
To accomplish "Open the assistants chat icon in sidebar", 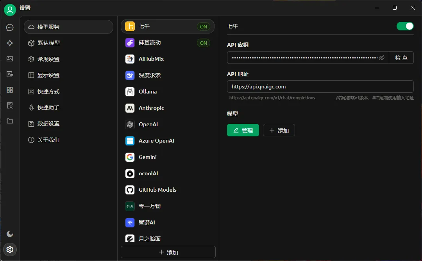I will (10, 27).
